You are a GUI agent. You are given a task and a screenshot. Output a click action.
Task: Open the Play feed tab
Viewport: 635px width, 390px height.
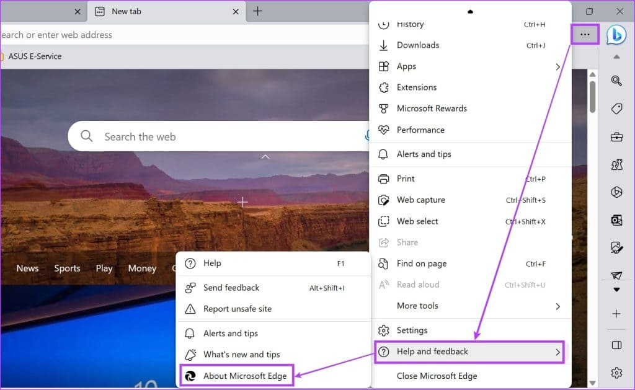(x=104, y=268)
